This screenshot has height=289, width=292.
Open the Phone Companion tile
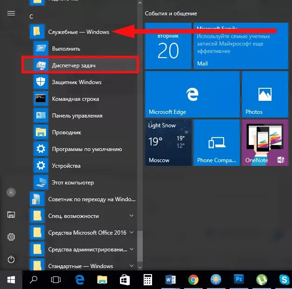(x=217, y=143)
